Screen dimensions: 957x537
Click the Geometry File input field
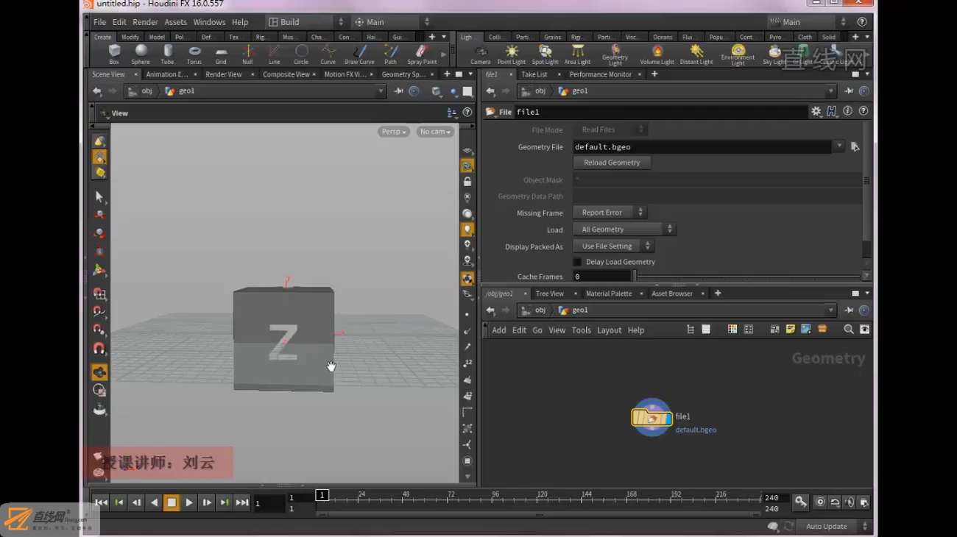click(702, 146)
